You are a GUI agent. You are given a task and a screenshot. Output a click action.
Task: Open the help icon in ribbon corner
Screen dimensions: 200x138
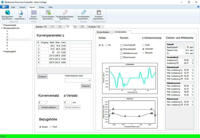pyautogui.click(x=198, y=7)
